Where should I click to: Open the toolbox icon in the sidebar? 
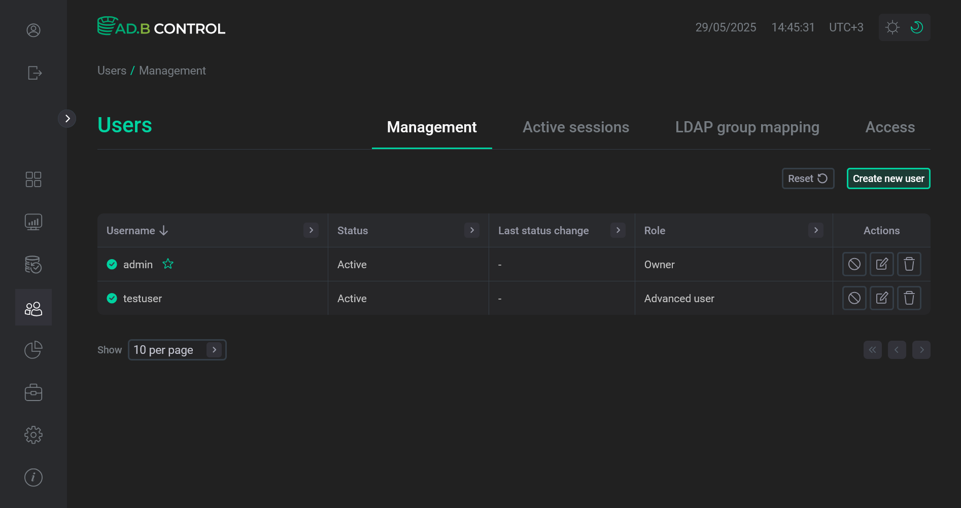point(33,392)
